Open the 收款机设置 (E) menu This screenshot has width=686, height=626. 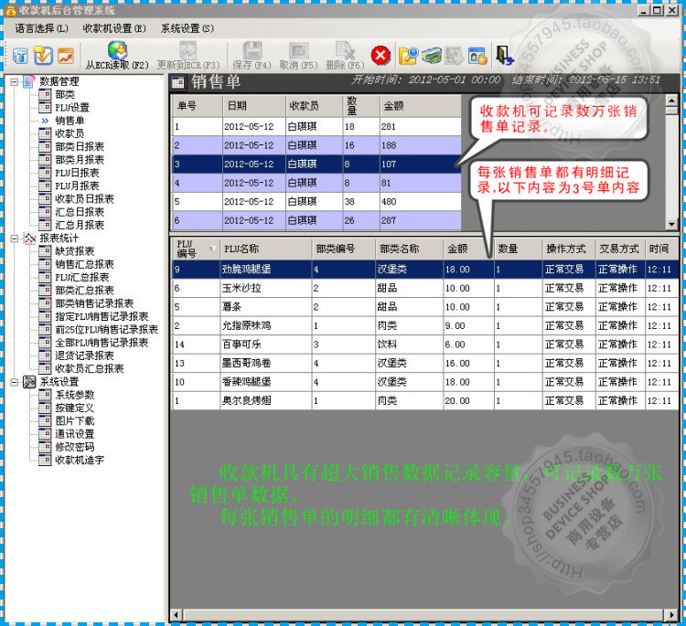(x=114, y=29)
